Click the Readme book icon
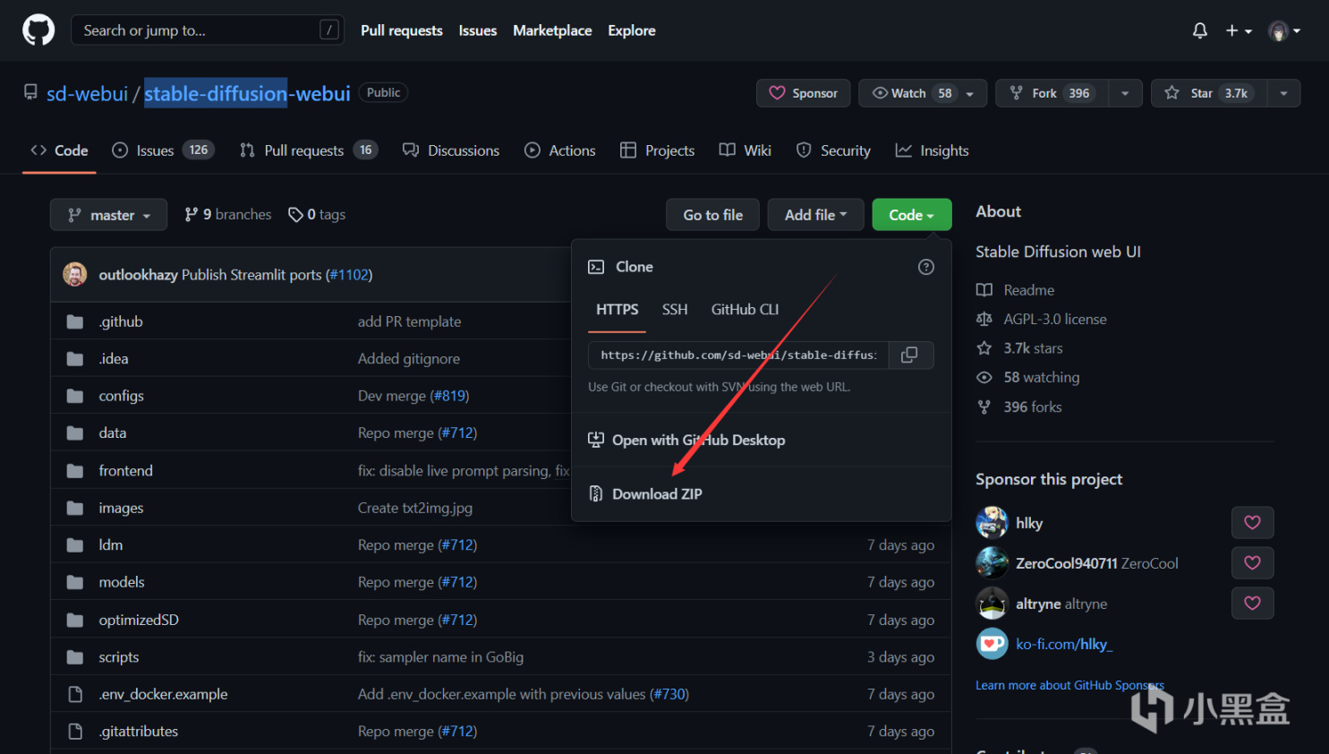Screen dimensions: 1329x754 point(984,290)
